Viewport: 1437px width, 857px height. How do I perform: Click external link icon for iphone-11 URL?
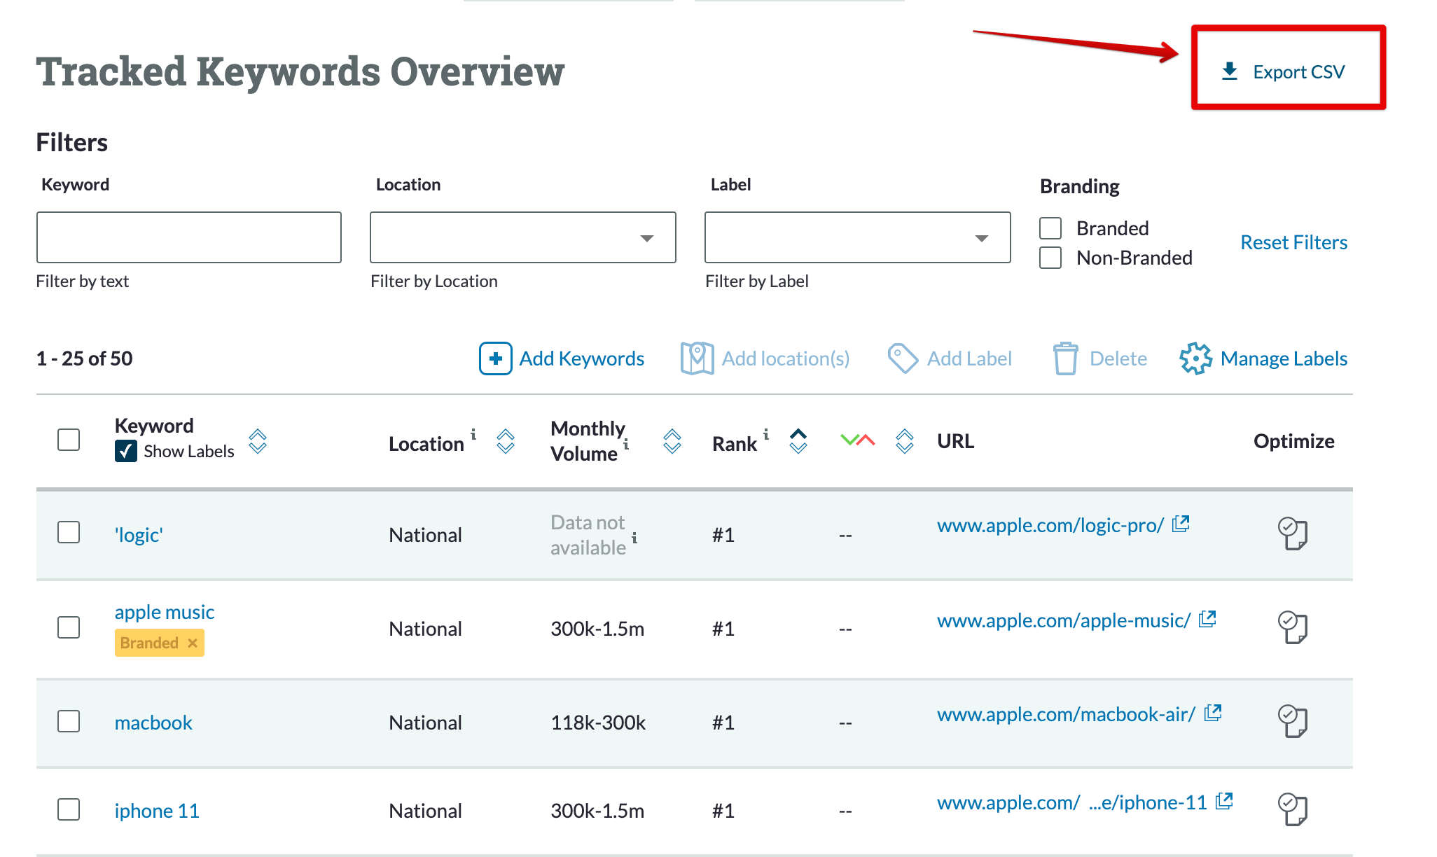click(x=1224, y=800)
